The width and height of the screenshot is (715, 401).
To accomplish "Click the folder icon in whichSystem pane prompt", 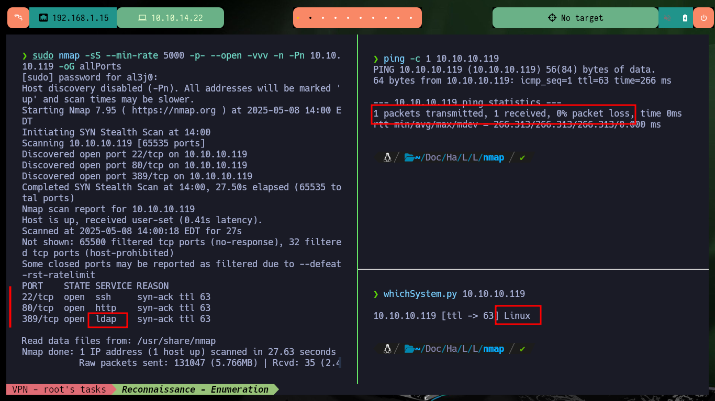I will (x=409, y=348).
